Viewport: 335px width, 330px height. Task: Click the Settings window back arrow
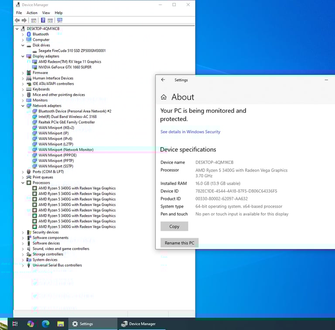pos(163,80)
